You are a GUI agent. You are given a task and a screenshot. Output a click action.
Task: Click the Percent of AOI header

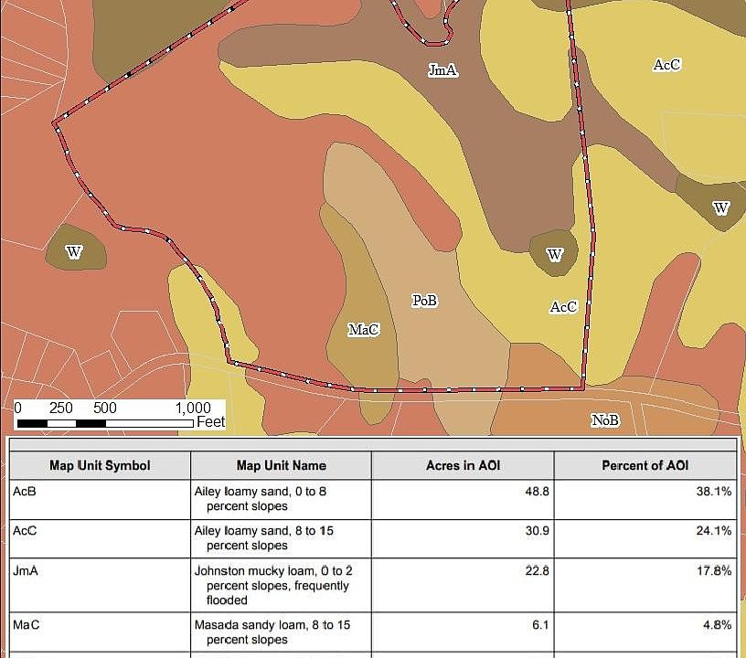(645, 465)
